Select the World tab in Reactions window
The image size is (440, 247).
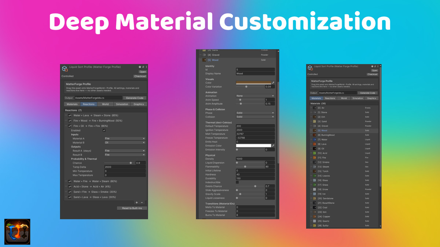[x=105, y=104]
